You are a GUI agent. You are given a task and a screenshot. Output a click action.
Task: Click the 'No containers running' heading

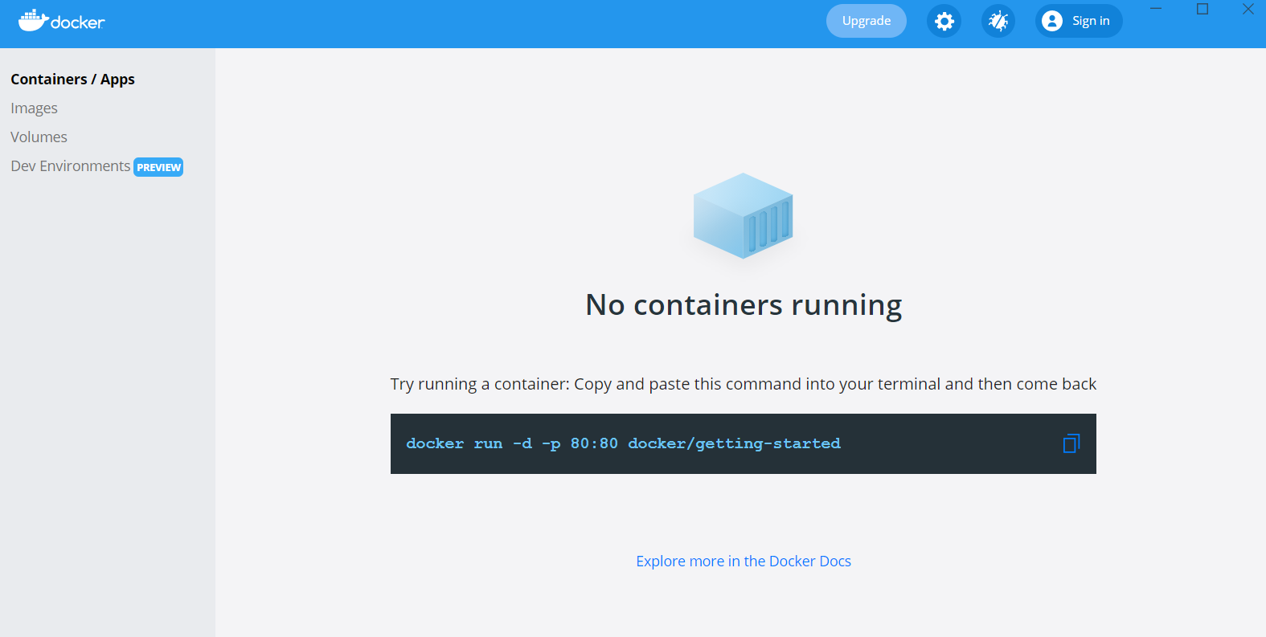click(744, 305)
